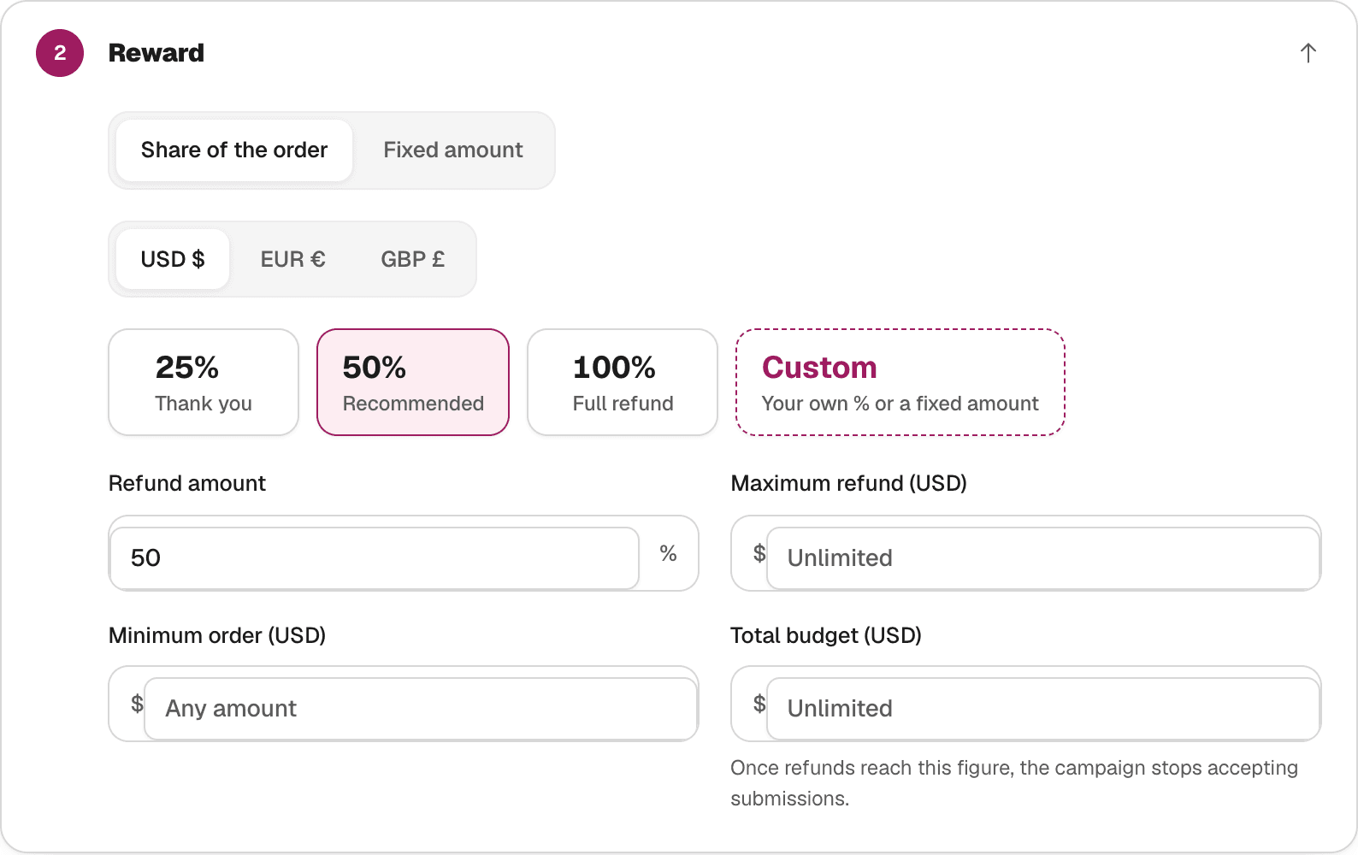
Task: Click the step 2 number badge
Action: [60, 53]
